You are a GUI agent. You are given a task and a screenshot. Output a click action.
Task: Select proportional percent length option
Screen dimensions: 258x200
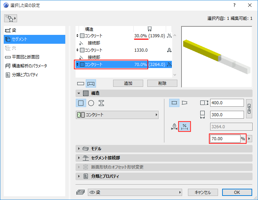coord(185,126)
